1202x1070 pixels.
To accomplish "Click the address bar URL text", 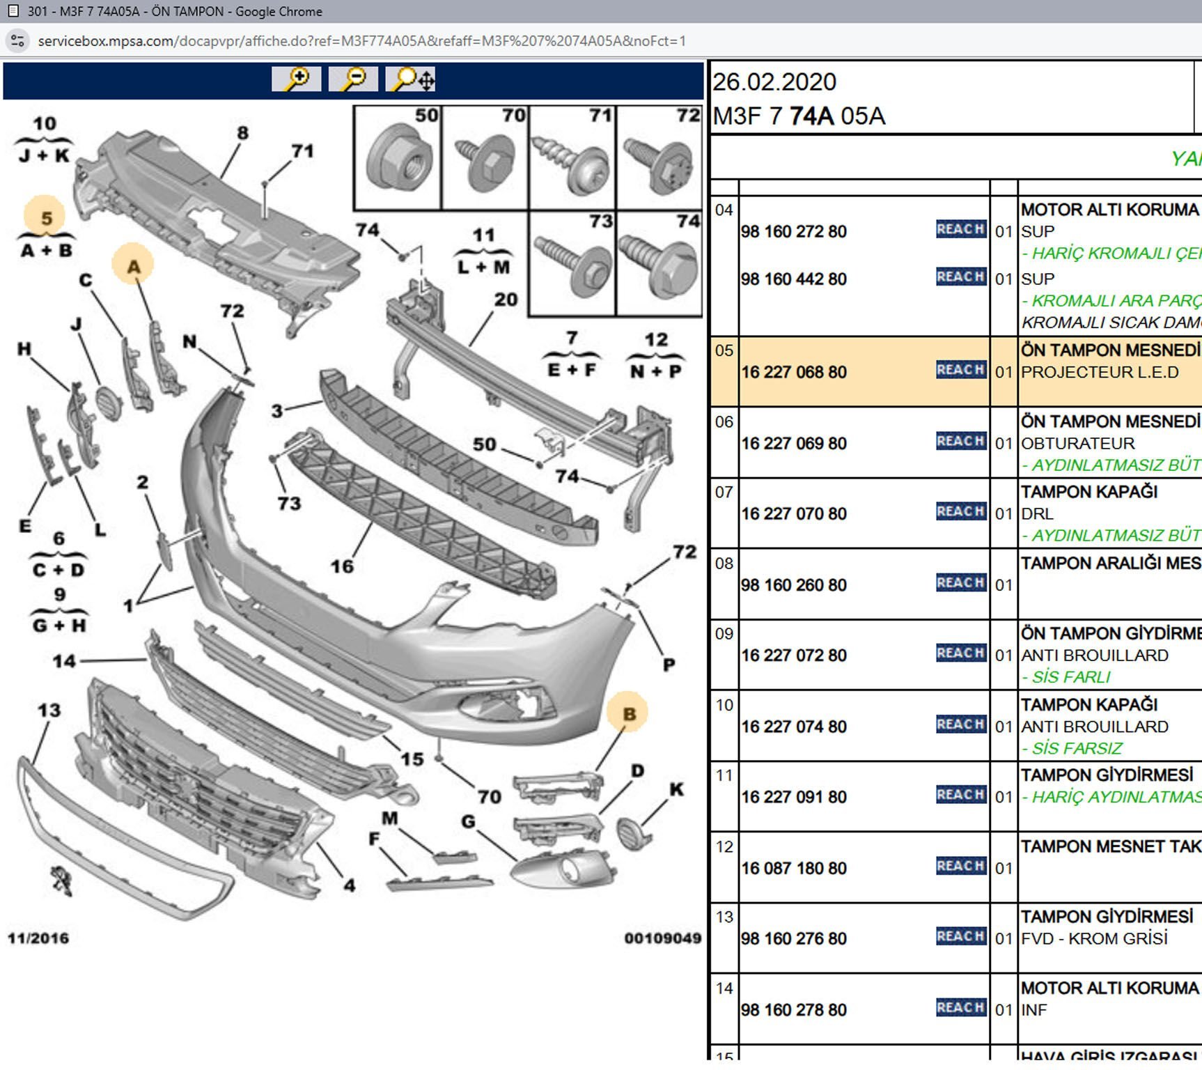I will [x=362, y=41].
